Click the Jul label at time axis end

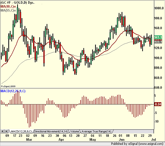click(x=154, y=140)
